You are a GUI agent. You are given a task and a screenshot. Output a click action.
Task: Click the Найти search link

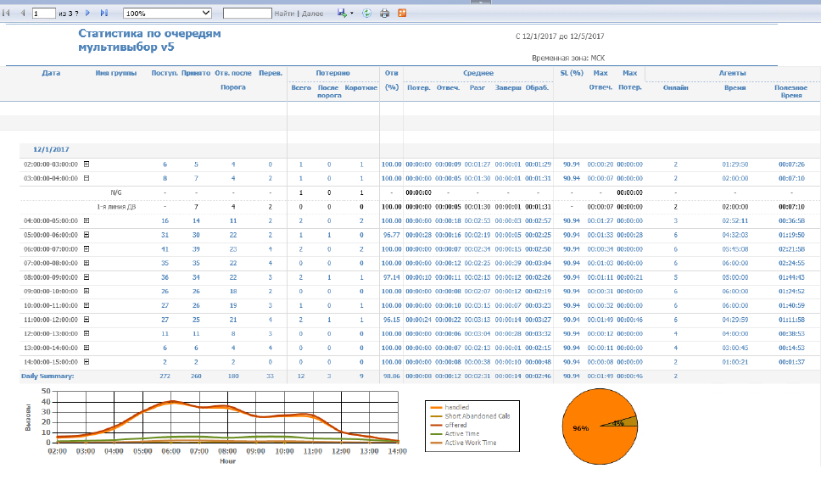(284, 13)
